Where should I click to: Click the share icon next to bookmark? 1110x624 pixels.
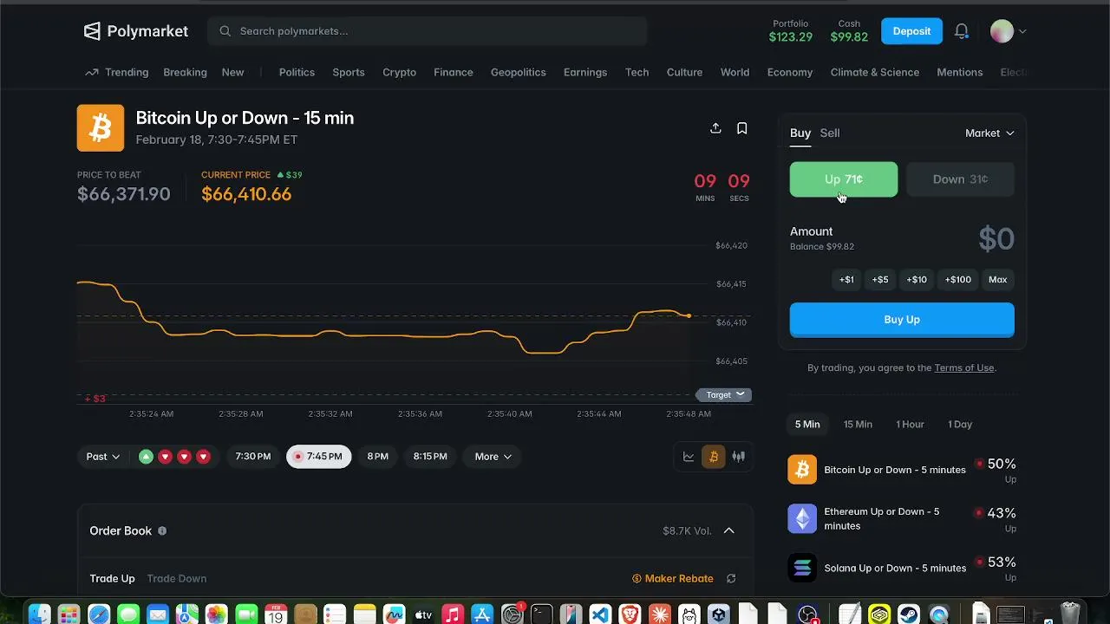[x=715, y=128]
